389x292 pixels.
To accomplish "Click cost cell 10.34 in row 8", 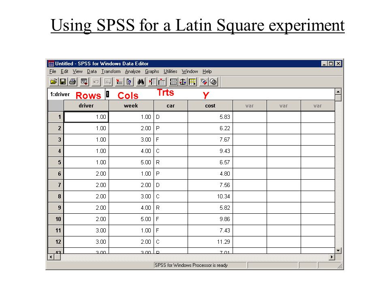I will (x=210, y=196).
